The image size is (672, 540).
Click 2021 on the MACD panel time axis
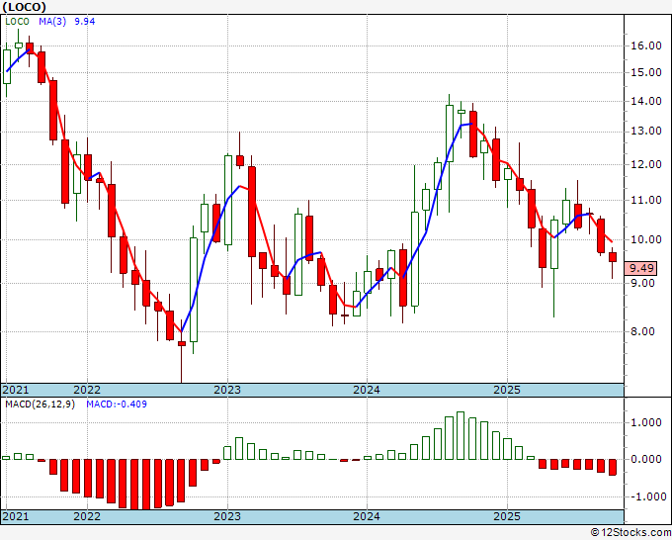(16, 516)
